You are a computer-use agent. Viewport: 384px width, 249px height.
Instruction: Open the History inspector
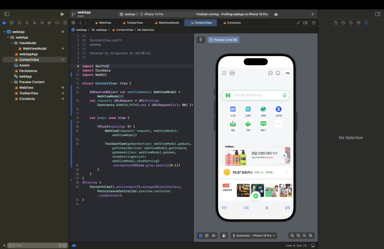pyautogui.click(x=343, y=23)
